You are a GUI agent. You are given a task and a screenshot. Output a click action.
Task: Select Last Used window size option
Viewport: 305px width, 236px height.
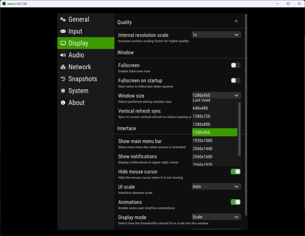point(214,101)
